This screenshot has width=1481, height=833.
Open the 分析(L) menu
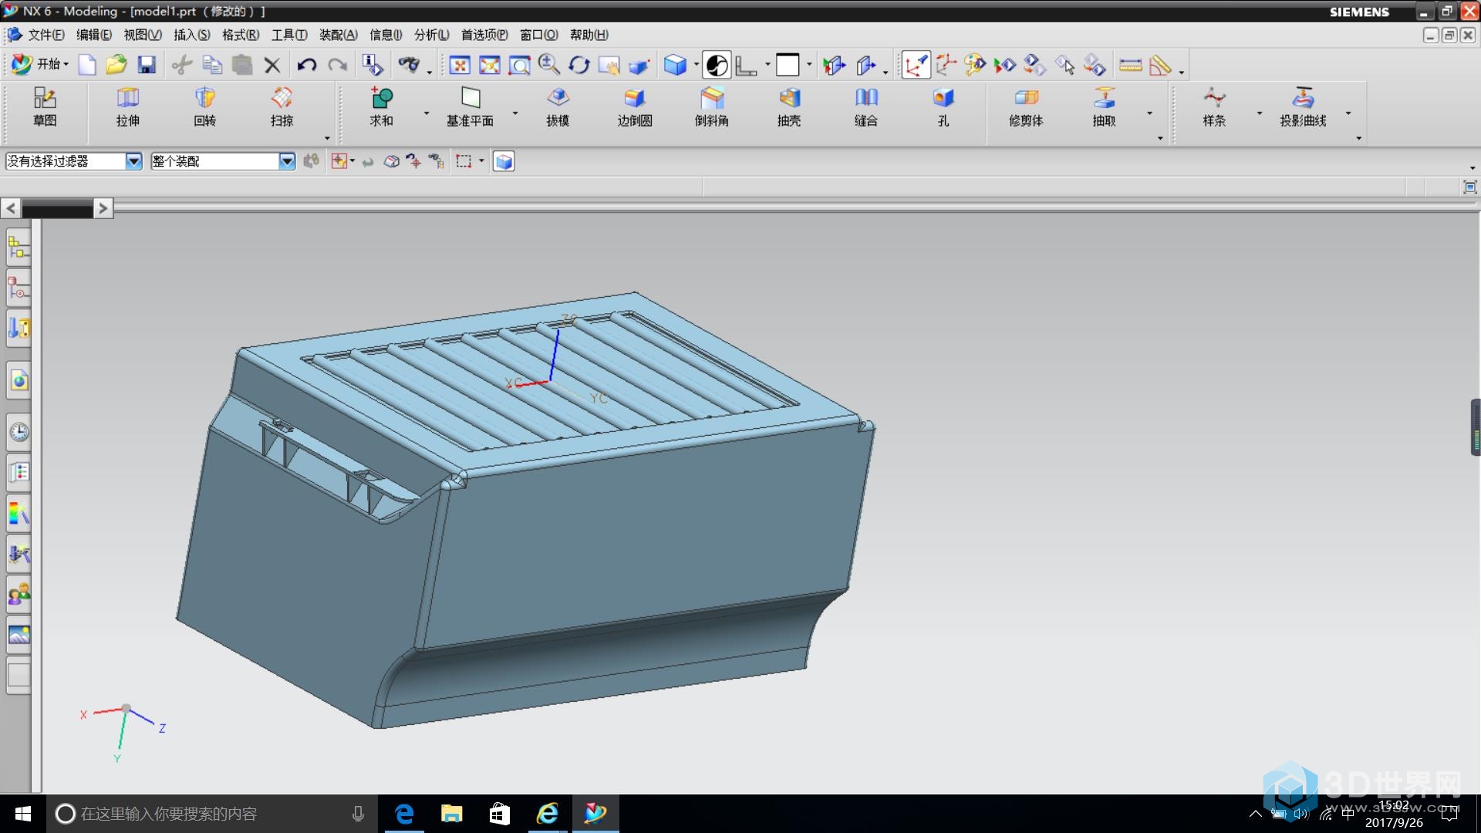(432, 35)
